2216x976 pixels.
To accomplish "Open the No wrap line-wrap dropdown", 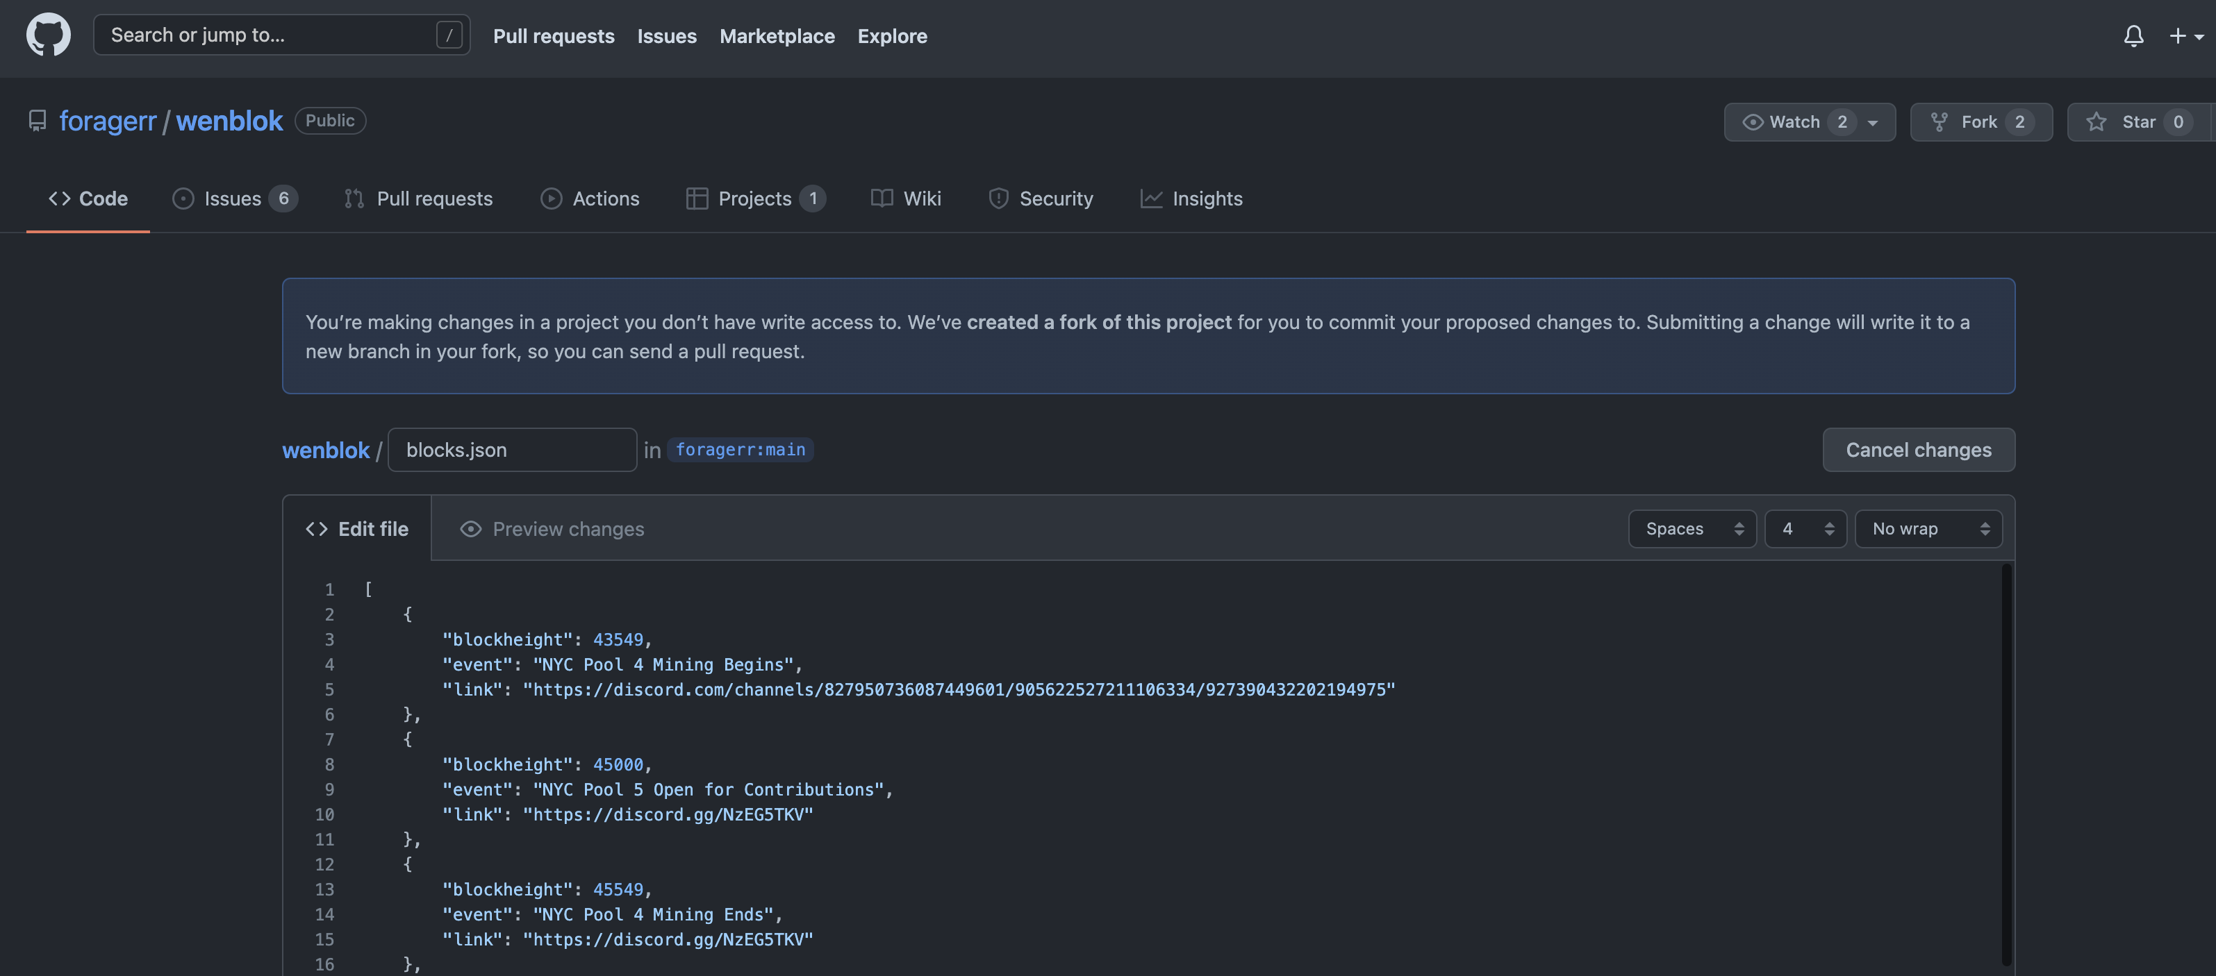I will (x=1928, y=529).
